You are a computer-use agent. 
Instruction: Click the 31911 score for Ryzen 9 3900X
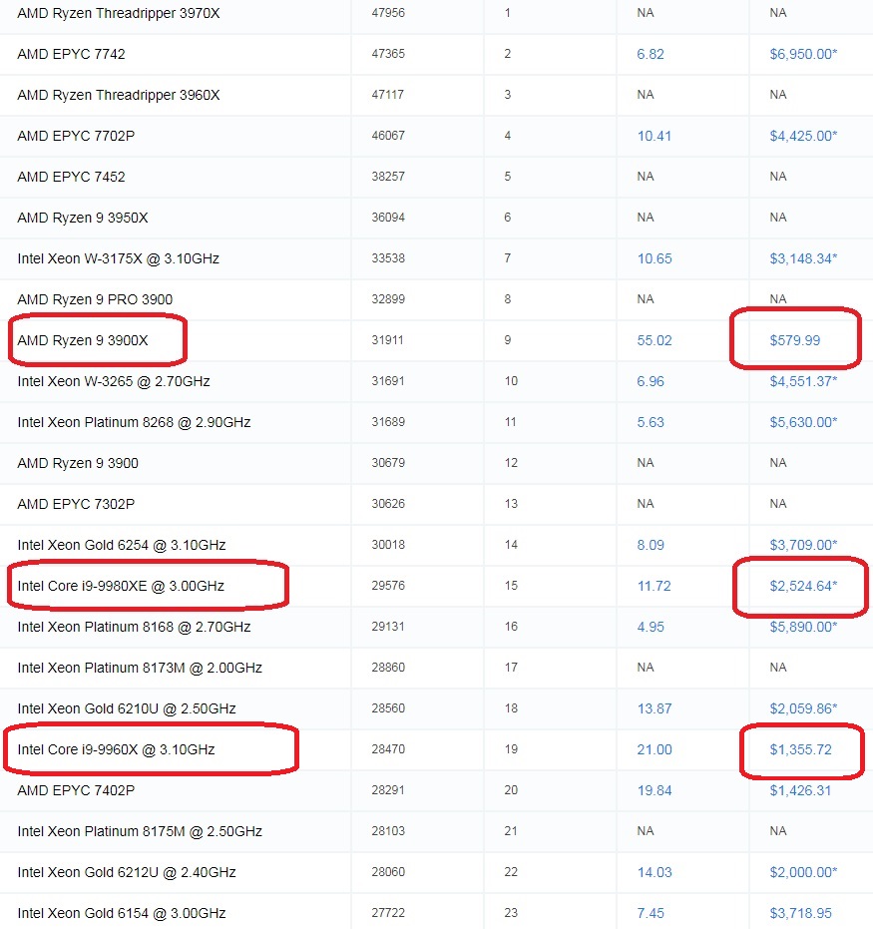click(x=387, y=339)
